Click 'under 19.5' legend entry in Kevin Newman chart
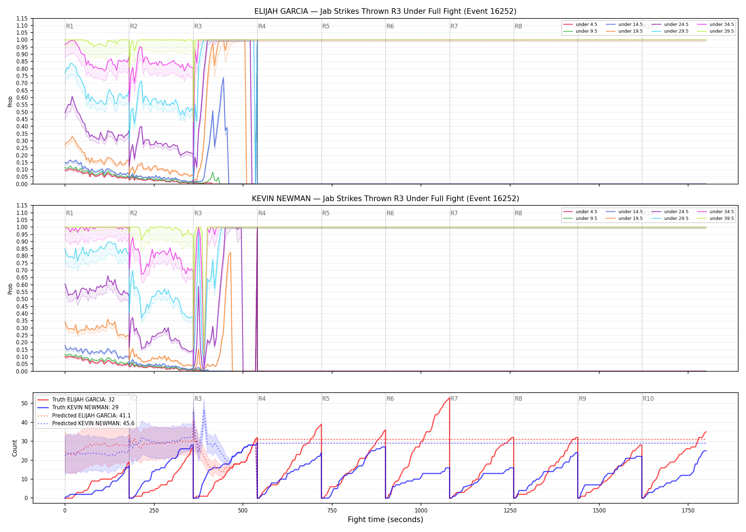Viewport: 746px width, 532px height. pyautogui.click(x=625, y=218)
